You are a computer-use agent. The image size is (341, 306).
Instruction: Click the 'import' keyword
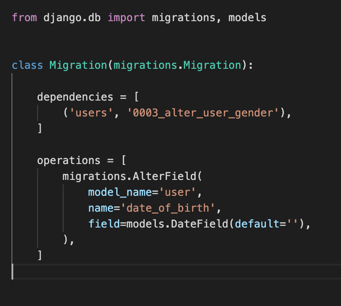coord(126,18)
